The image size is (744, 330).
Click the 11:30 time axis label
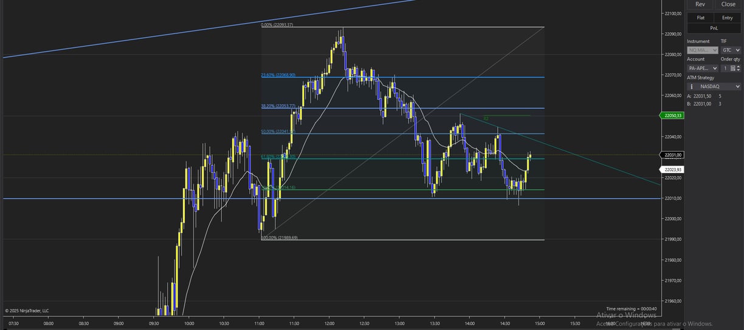294,323
